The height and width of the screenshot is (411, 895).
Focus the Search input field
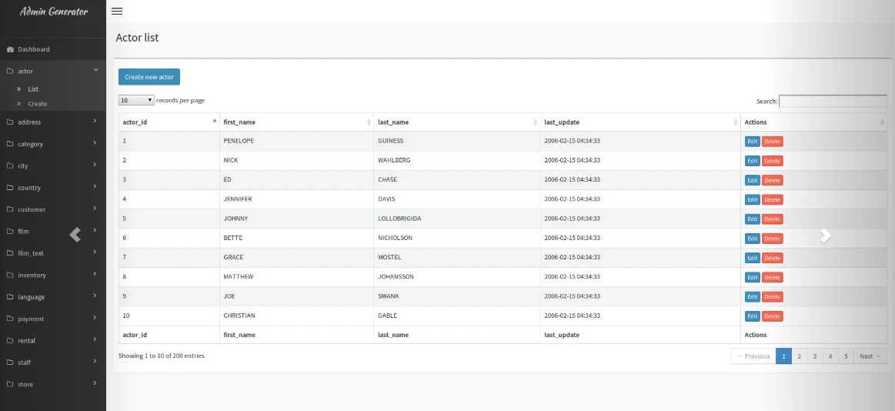(x=833, y=101)
